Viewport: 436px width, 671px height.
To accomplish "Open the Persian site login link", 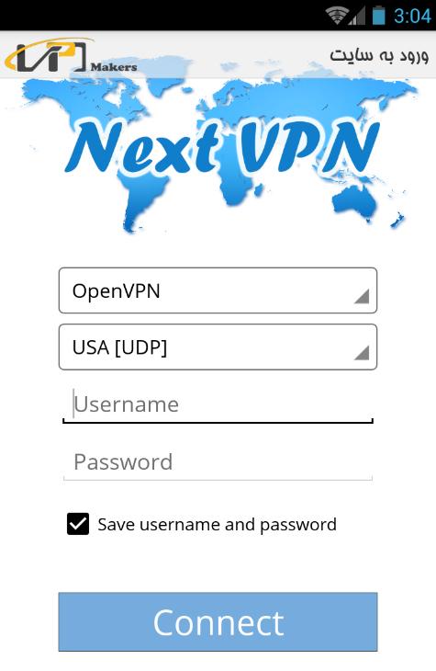I will coord(379,56).
